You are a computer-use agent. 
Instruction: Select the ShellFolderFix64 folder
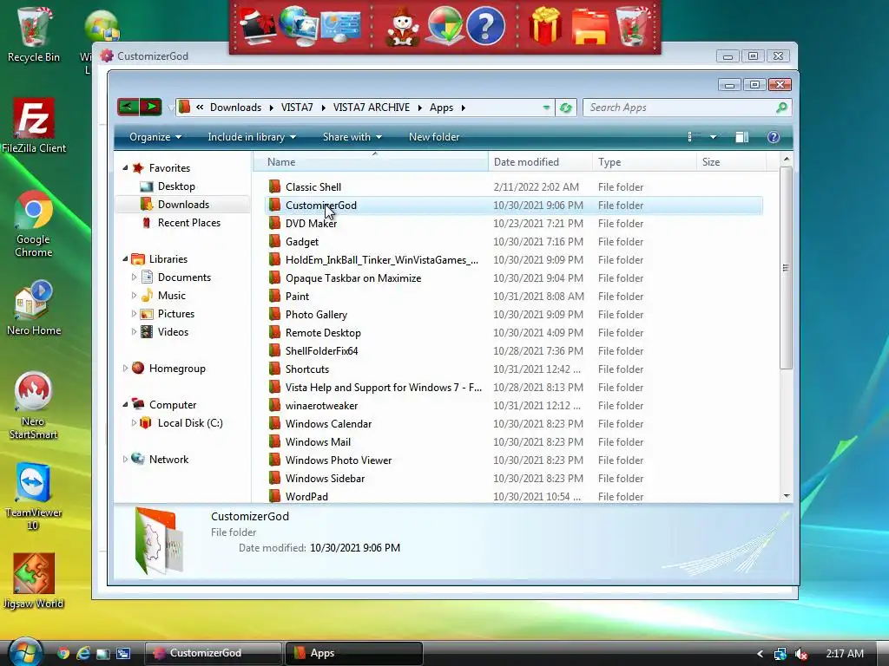click(321, 350)
